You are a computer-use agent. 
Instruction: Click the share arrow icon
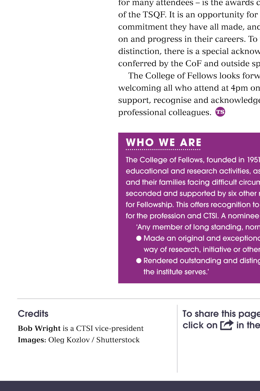coord(227,325)
